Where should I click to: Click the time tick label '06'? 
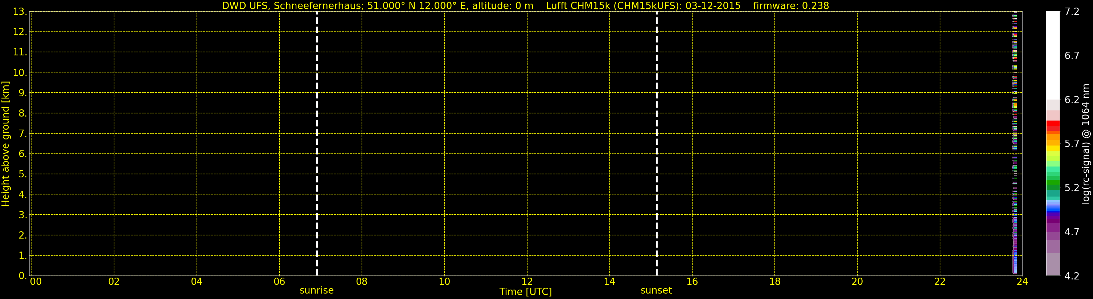pyautogui.click(x=279, y=282)
